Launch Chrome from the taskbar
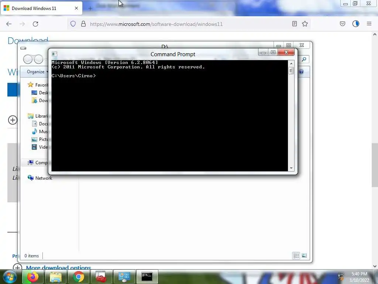This screenshot has height=284, width=378. (x=78, y=277)
